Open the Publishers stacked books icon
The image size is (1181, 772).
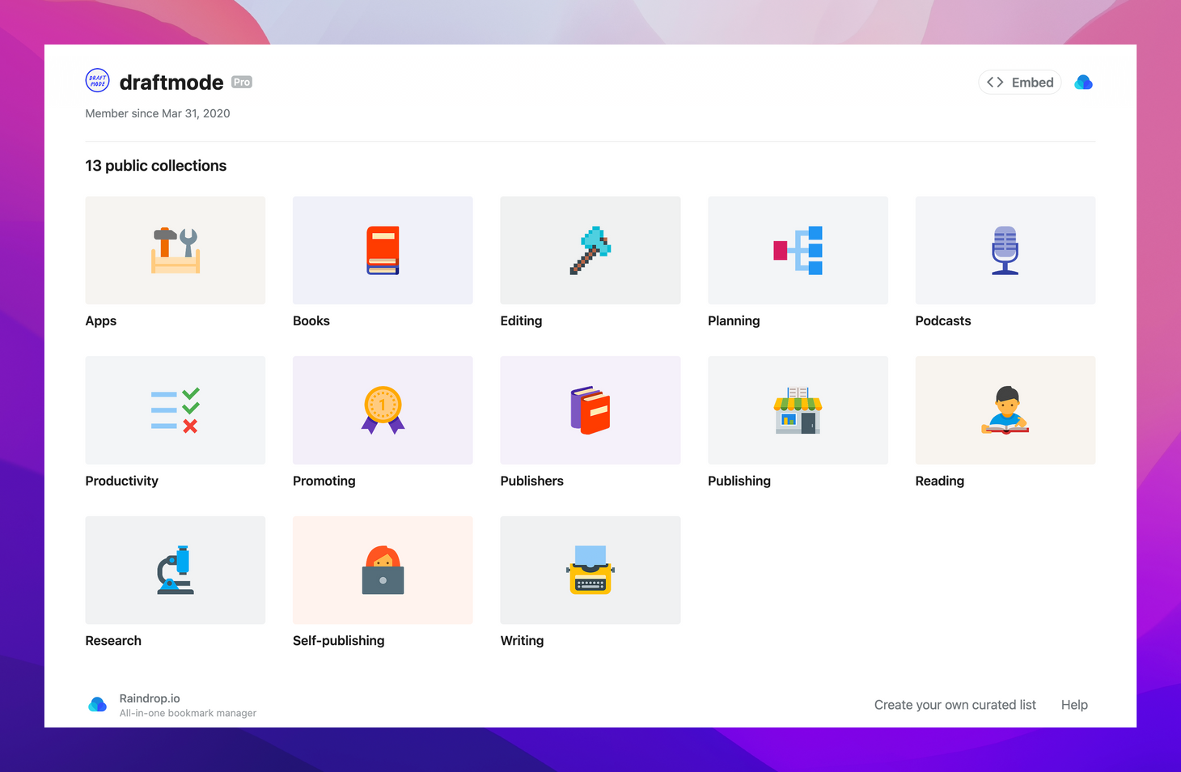click(590, 410)
